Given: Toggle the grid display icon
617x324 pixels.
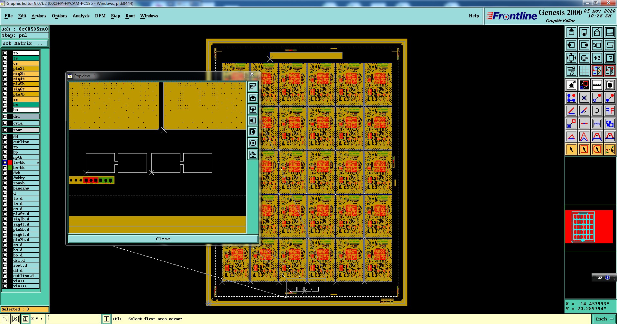Looking at the screenshot, I should 584,71.
